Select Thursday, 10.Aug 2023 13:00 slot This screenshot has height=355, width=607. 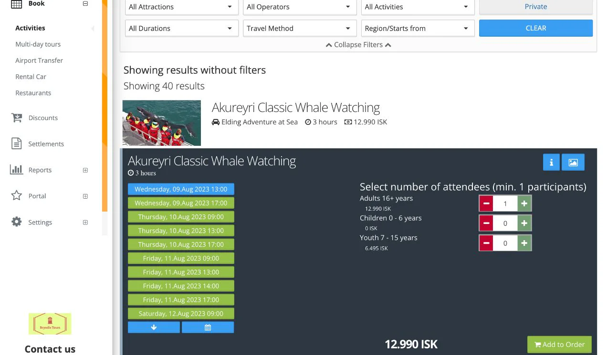pos(181,231)
